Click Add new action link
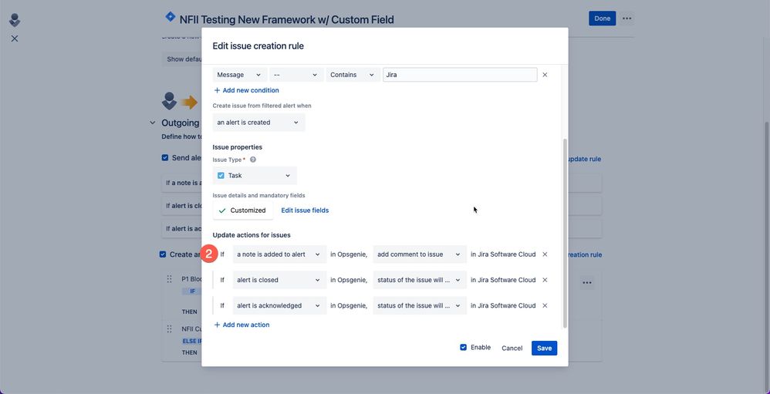This screenshot has height=394, width=770. (241, 325)
